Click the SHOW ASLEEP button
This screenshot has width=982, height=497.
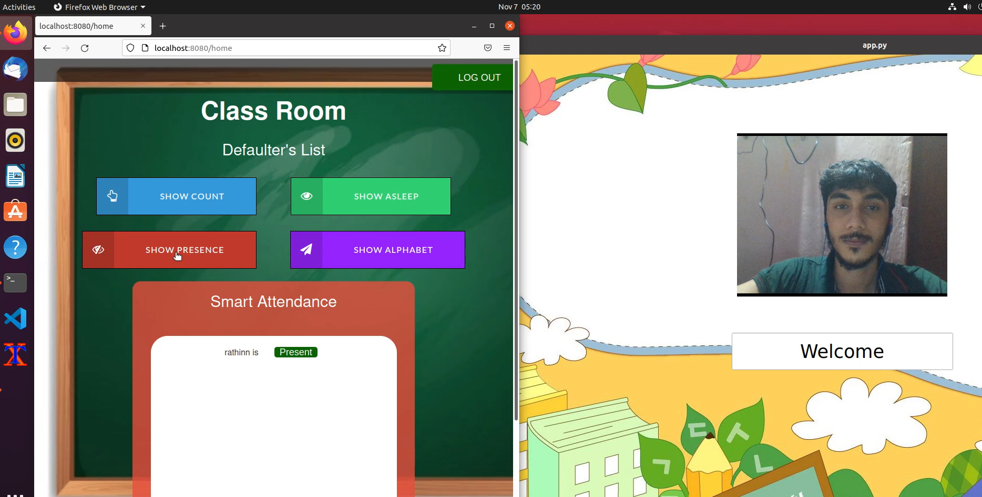371,196
